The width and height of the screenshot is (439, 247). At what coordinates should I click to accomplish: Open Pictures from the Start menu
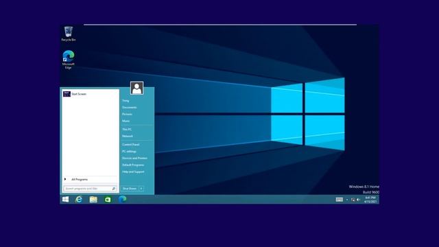click(x=127, y=115)
